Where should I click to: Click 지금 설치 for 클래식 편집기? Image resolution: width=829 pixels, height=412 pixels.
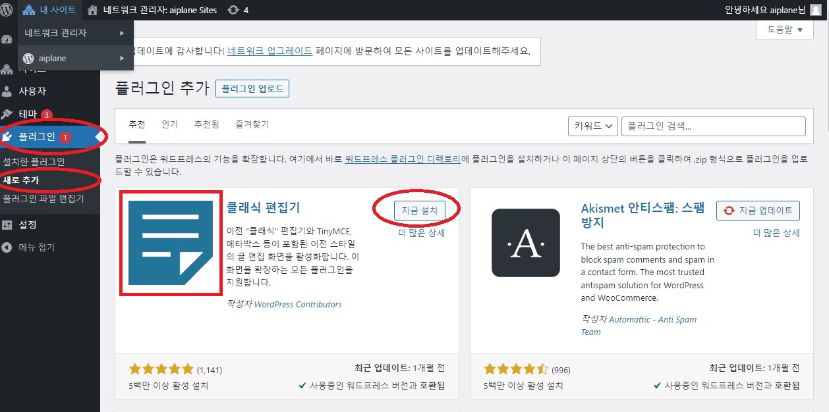click(420, 210)
